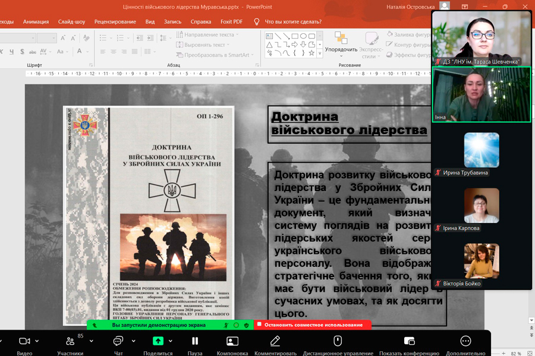Open the Слайд-шоу ribbon tab
The image size is (535, 356).
pos(71,21)
